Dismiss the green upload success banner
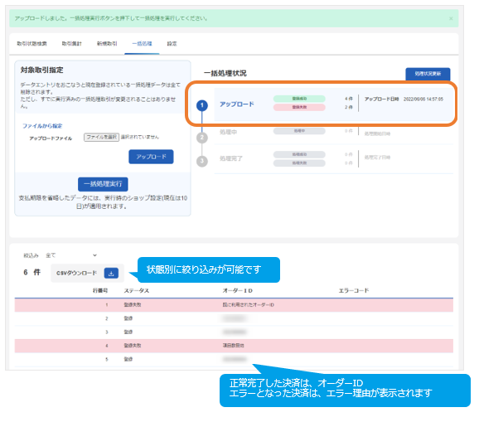This screenshot has width=479, height=422. pyautogui.click(x=451, y=18)
